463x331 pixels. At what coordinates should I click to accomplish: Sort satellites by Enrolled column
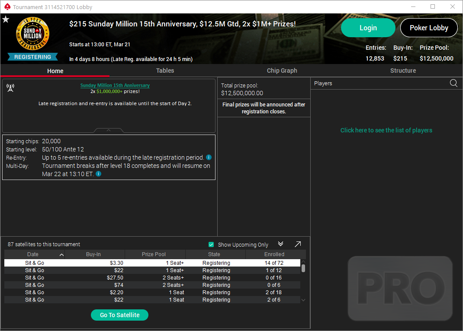(x=276, y=254)
